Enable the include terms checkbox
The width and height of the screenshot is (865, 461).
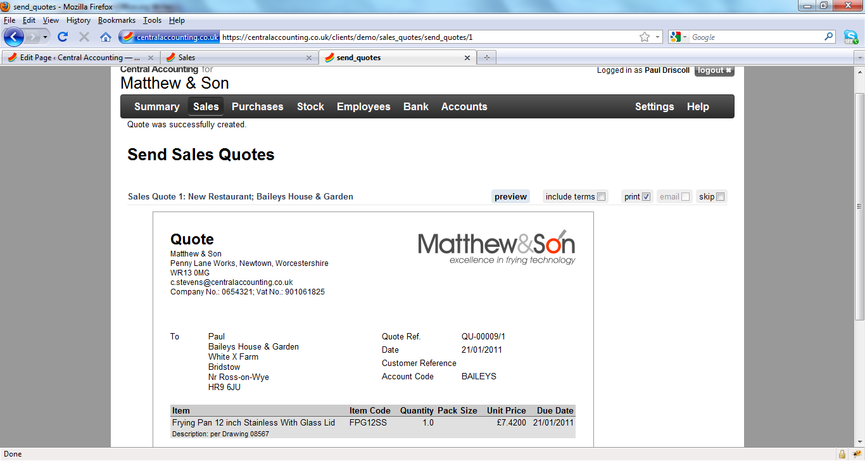tap(602, 197)
